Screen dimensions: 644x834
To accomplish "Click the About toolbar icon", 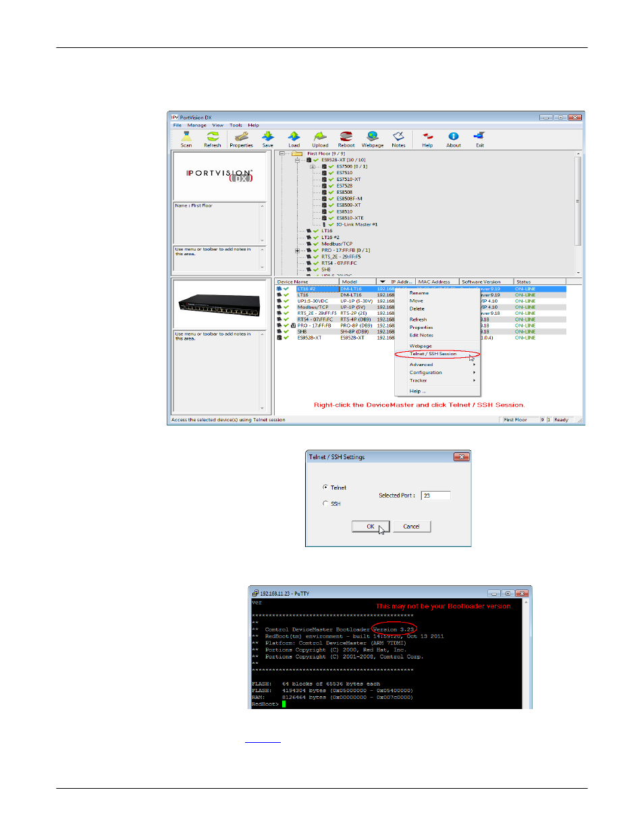I will tap(454, 139).
